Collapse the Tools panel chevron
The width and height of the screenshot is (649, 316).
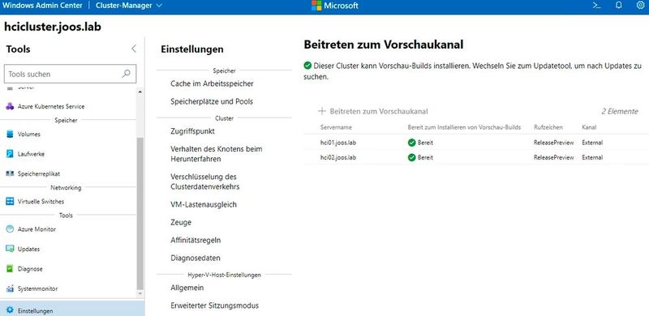134,49
